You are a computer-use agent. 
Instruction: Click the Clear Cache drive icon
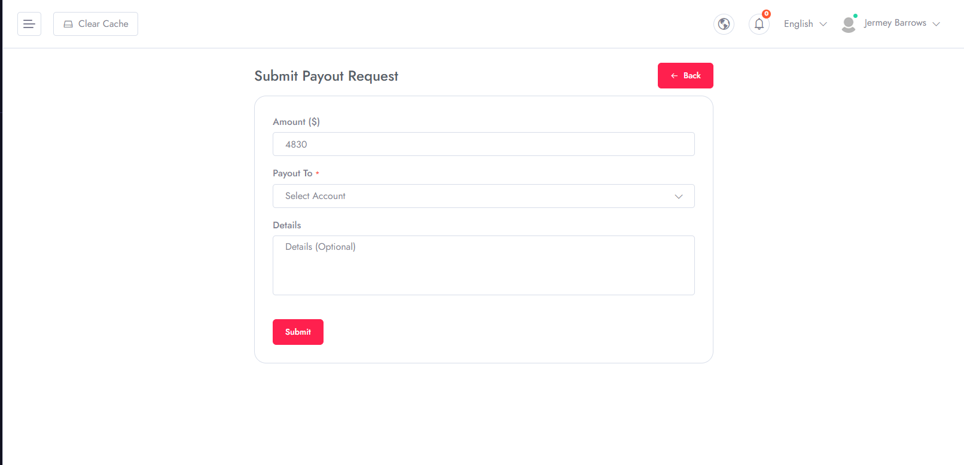(68, 24)
